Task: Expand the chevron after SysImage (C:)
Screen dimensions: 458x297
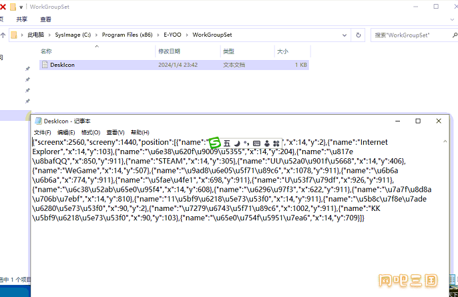Action: point(96,35)
